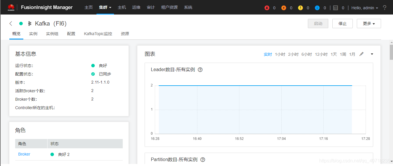Image resolution: width=393 pixels, height=166 pixels.
Task: Click the vertical page scrollbar thumb
Action: coord(391,52)
